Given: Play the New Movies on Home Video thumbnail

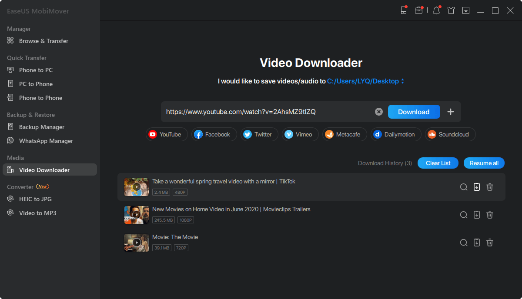Looking at the screenshot, I should pyautogui.click(x=137, y=215).
